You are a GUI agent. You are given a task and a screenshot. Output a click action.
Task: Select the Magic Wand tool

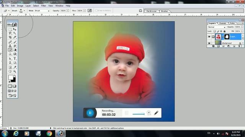tap(15, 33)
